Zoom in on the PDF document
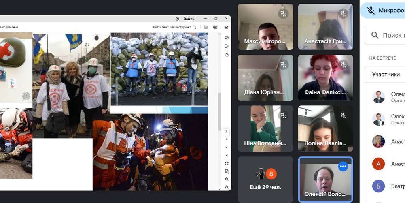 pyautogui.click(x=227, y=179)
